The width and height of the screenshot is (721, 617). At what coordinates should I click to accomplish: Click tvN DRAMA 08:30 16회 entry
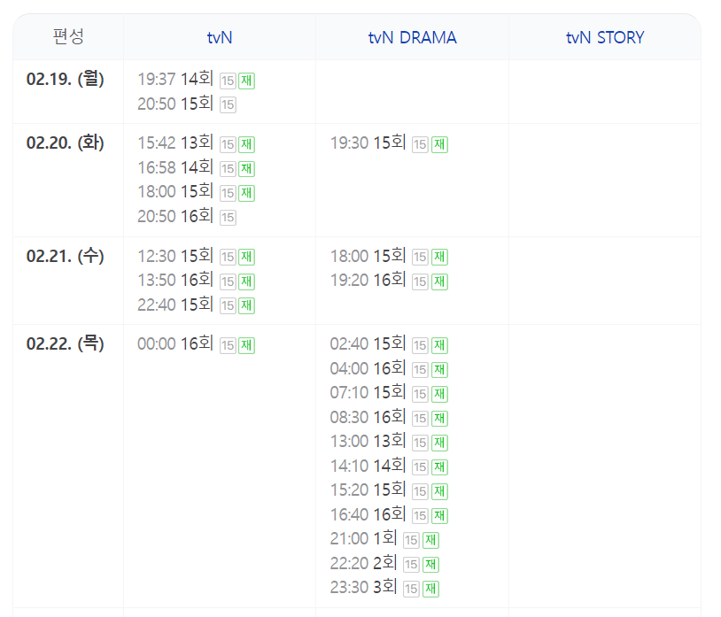[389, 417]
